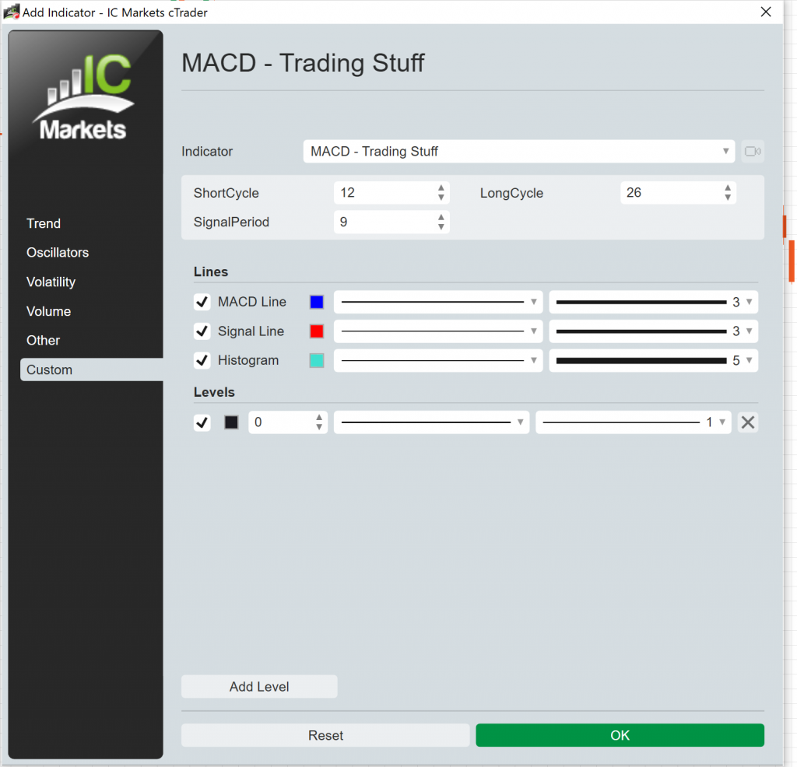Open MACD Line style dropdown
797x767 pixels.
[x=438, y=302]
